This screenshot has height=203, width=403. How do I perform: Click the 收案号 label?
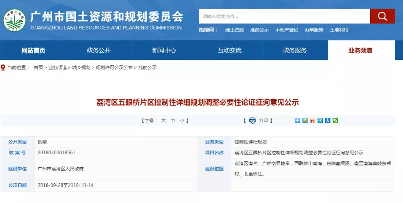(x=17, y=153)
